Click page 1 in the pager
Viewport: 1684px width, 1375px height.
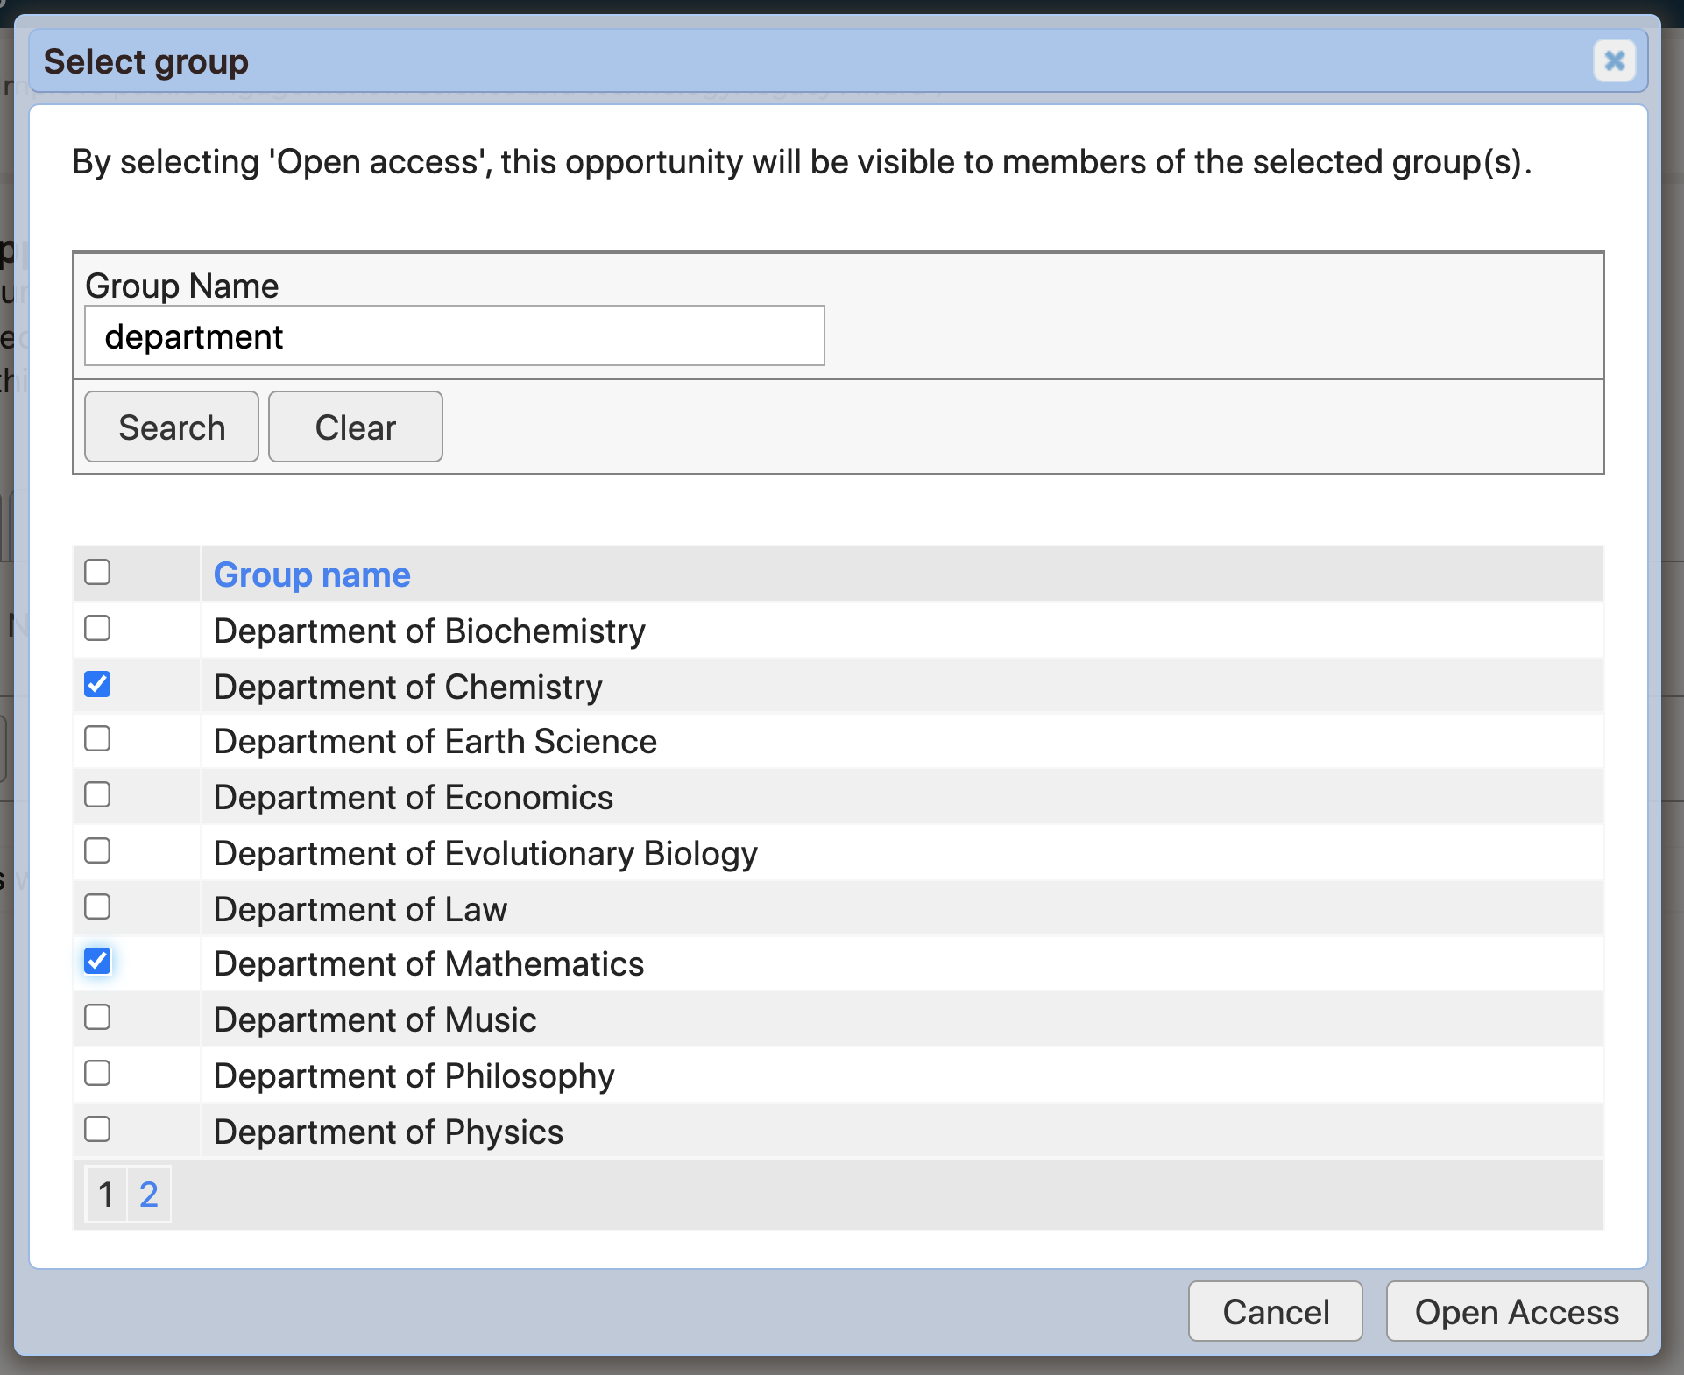point(106,1195)
